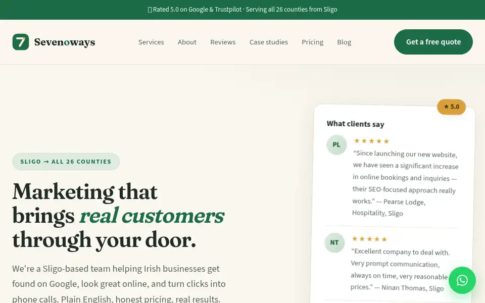
Task: Click the Ninan Thomas review quote
Action: [x=399, y=270]
